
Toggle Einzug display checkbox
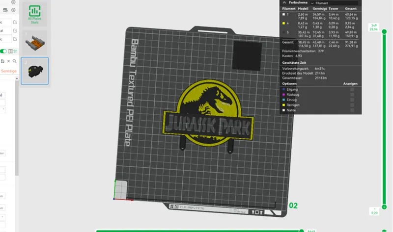click(352, 100)
